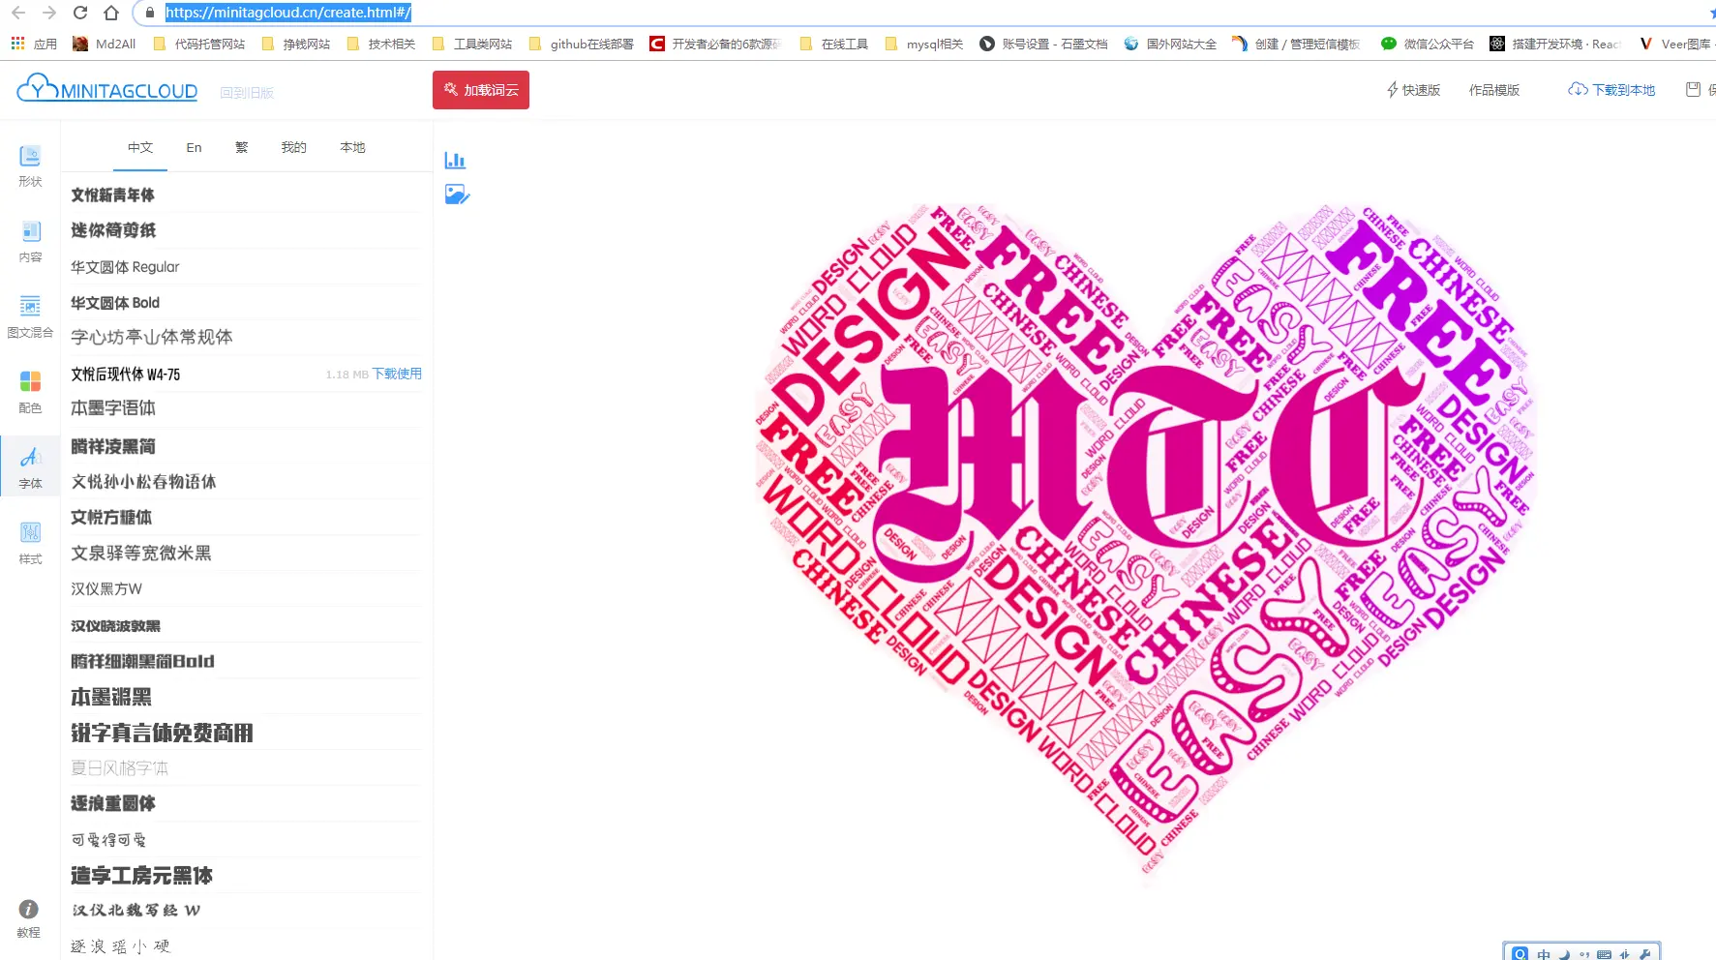Open the 账号设置 - 石墨文档 bookmark
1716x960 pixels.
point(1043,44)
